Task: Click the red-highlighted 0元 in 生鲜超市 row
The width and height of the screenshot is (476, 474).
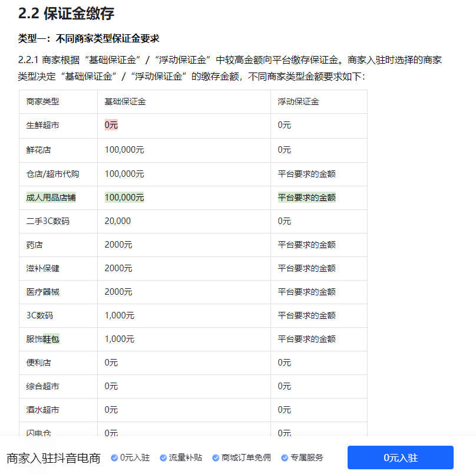Action: [111, 125]
